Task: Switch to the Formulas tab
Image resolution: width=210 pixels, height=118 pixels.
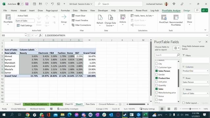Action: coord(65,10)
